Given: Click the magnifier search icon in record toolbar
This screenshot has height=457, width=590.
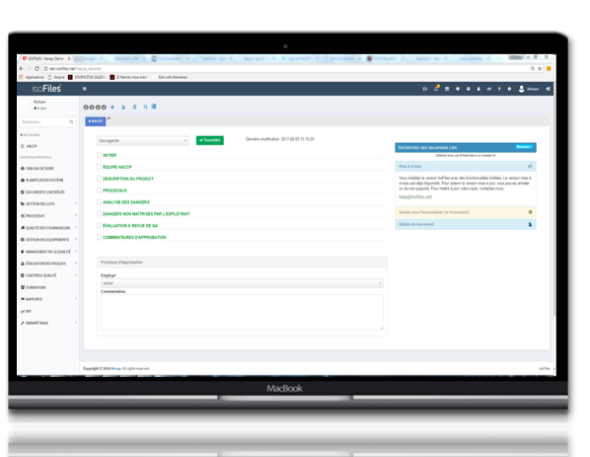Looking at the screenshot, I should [x=146, y=108].
